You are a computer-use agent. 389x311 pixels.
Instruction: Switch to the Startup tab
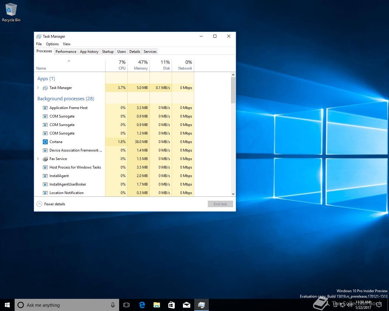[108, 52]
